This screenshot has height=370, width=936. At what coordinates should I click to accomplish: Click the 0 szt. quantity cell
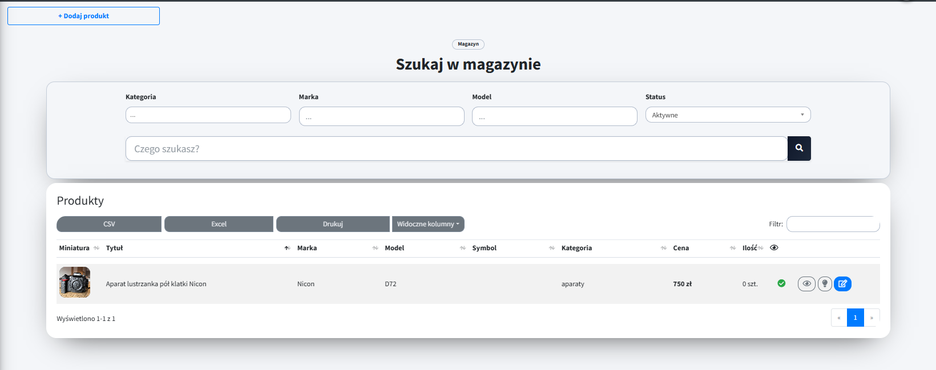click(x=750, y=284)
